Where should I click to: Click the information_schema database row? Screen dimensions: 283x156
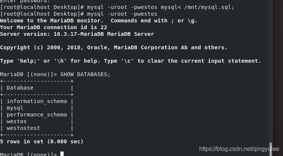(37, 101)
